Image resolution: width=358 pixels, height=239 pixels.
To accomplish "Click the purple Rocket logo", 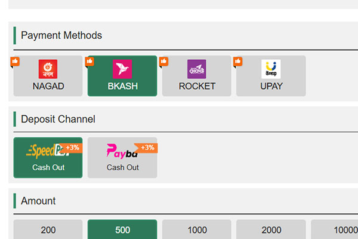I will (x=196, y=69).
